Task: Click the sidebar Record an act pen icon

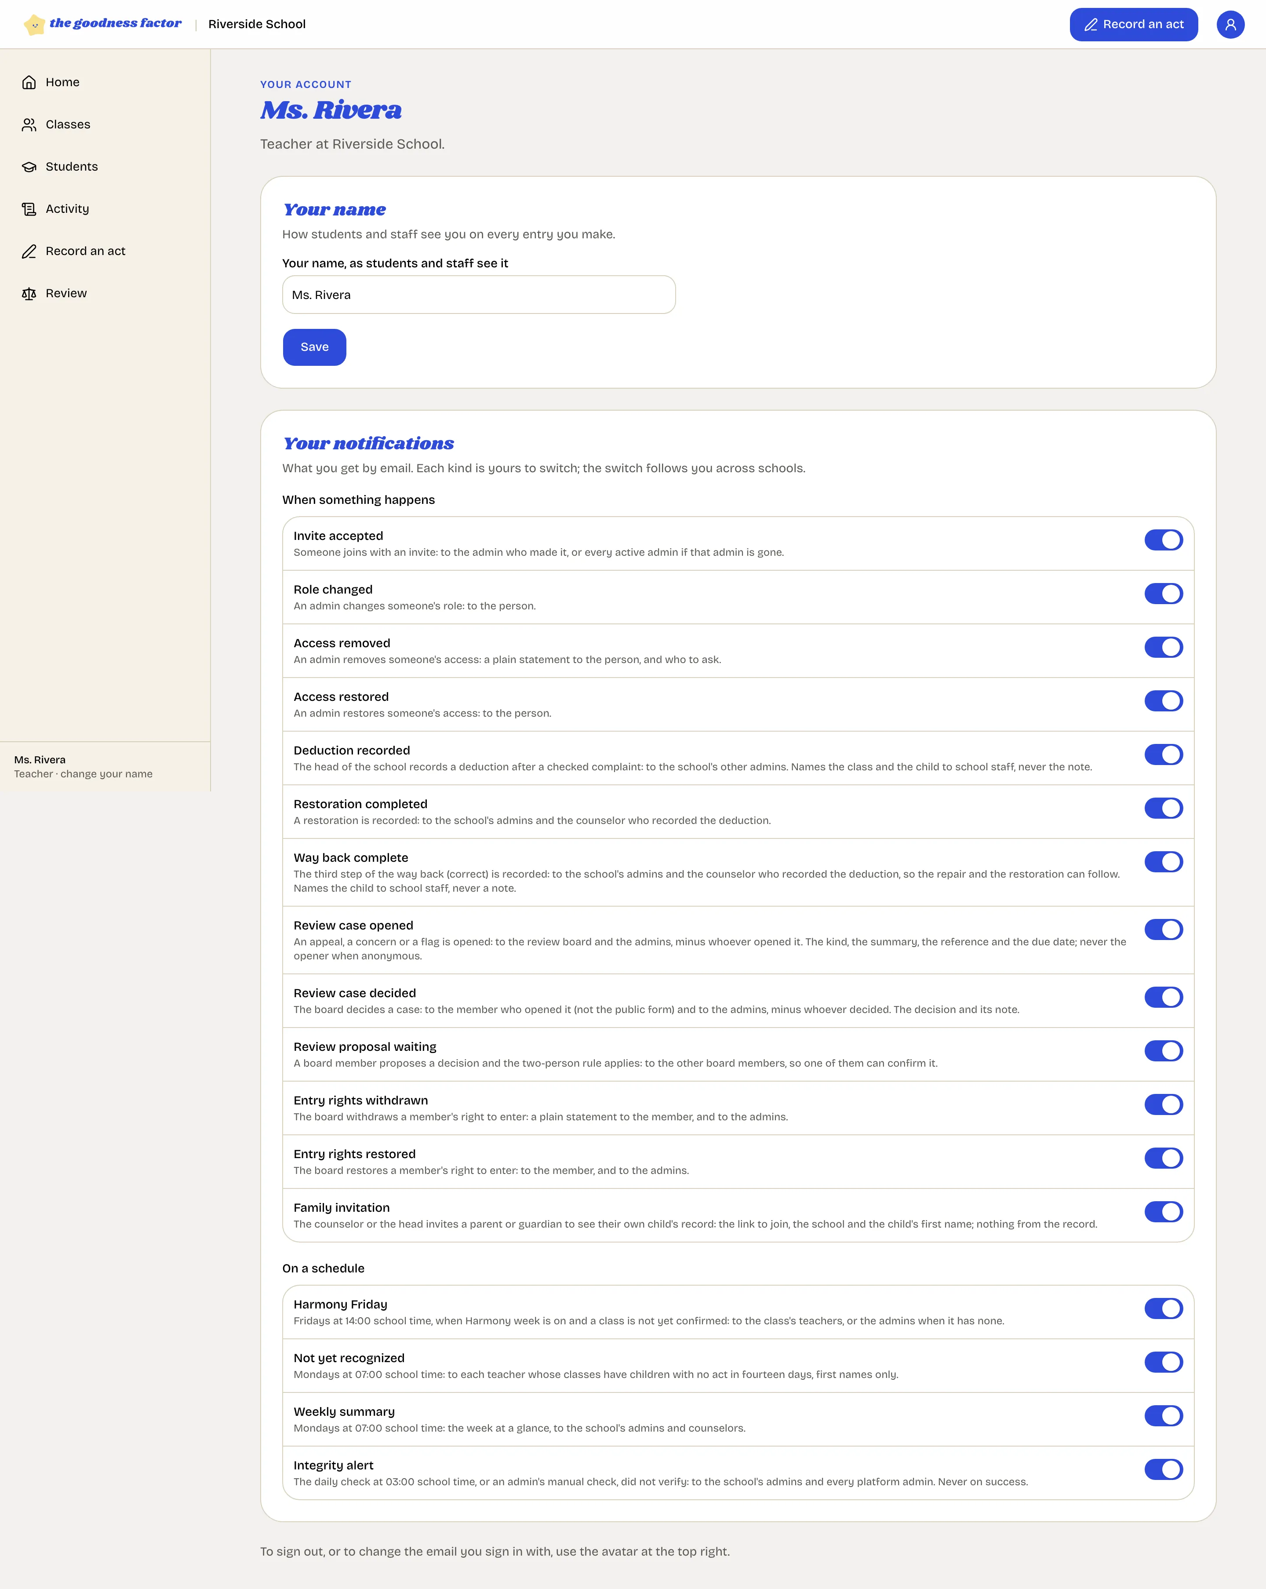Action: 29,251
